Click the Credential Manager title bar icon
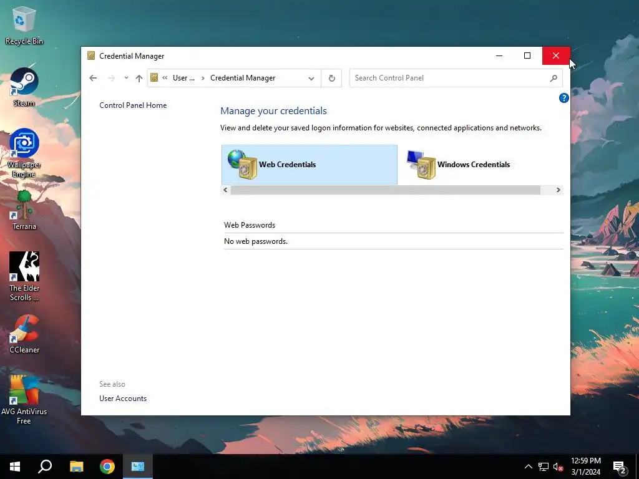Image resolution: width=639 pixels, height=479 pixels. [91, 56]
